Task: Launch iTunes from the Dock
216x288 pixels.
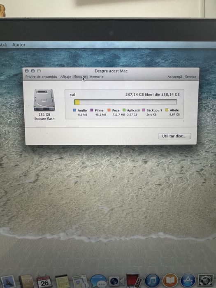Action: (x=152, y=281)
